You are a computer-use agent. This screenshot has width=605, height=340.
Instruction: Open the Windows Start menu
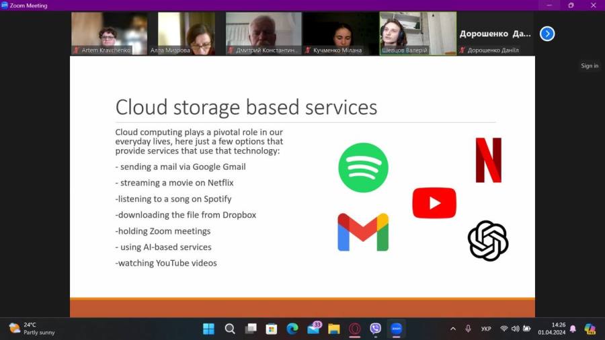pos(208,329)
